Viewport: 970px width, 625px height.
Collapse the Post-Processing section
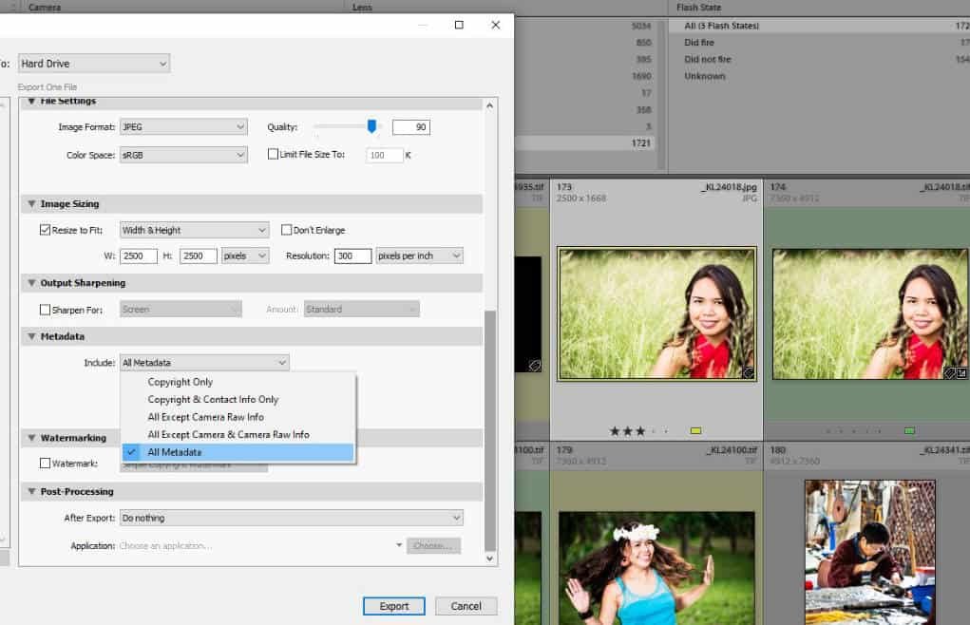[x=31, y=492]
